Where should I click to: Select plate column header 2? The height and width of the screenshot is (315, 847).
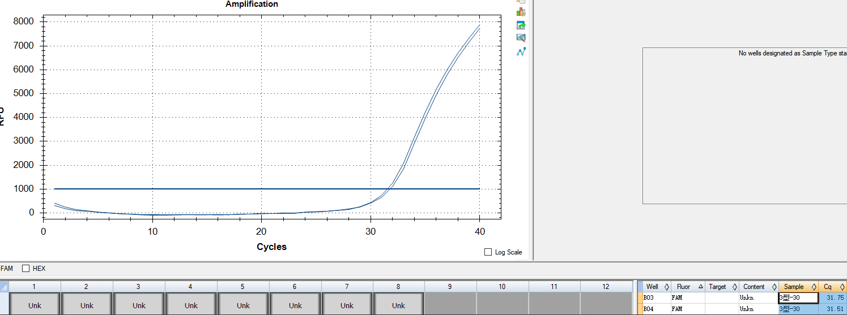coord(87,287)
